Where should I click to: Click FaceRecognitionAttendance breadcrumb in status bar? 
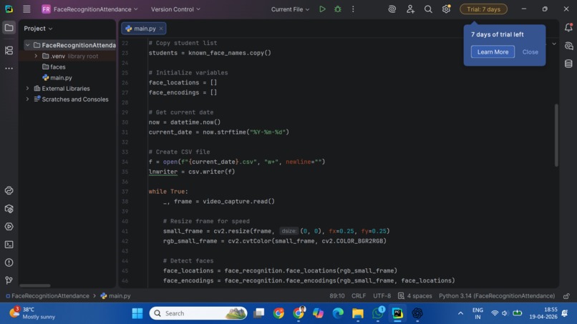tap(47, 296)
